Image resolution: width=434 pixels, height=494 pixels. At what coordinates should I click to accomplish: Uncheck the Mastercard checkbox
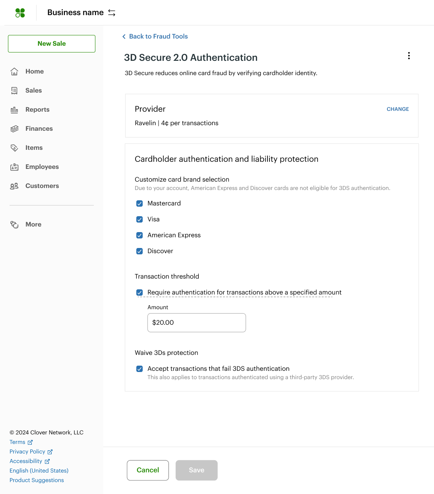click(139, 203)
